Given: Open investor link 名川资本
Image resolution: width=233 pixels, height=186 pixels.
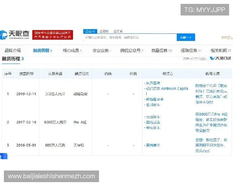Looking at the screenshot, I should pos(153,105).
